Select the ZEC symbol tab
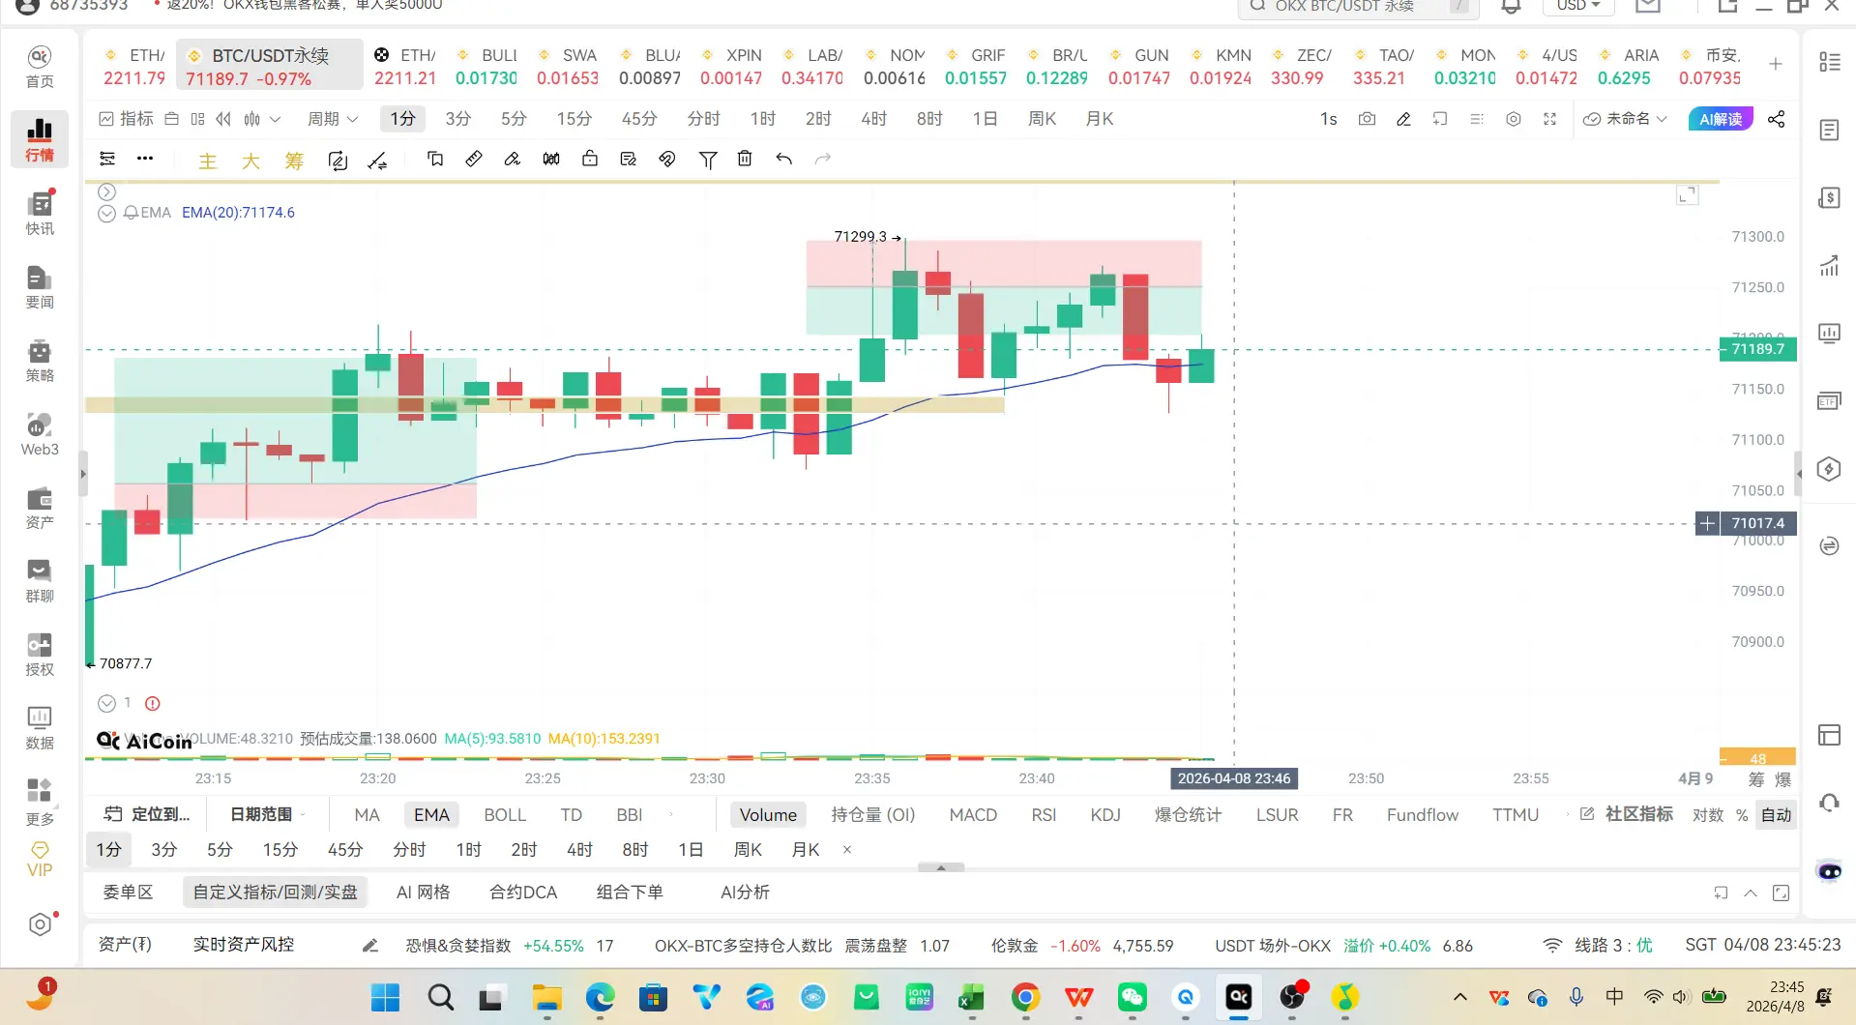The image size is (1856, 1025). click(x=1303, y=66)
